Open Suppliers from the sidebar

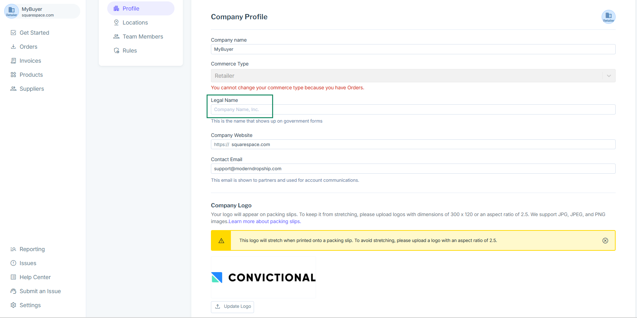pyautogui.click(x=32, y=89)
